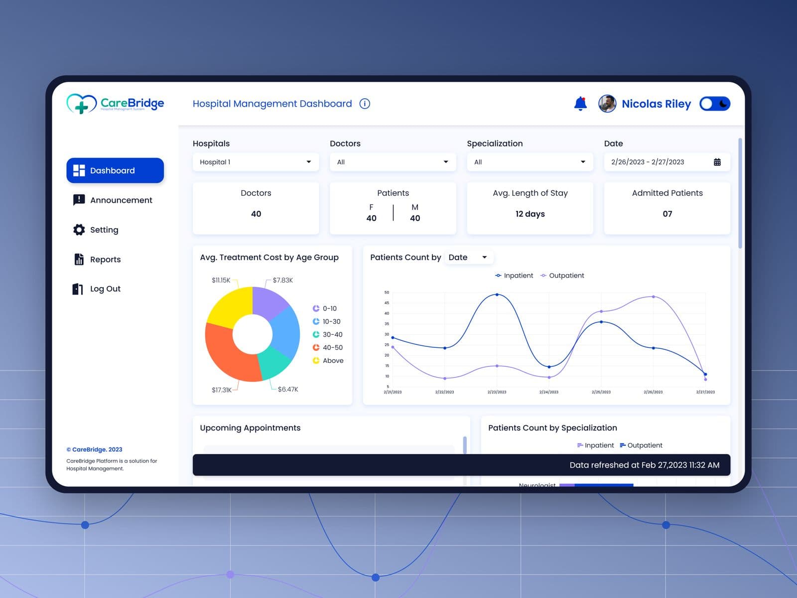This screenshot has width=797, height=598.
Task: Click the Setting gear icon
Action: [79, 230]
